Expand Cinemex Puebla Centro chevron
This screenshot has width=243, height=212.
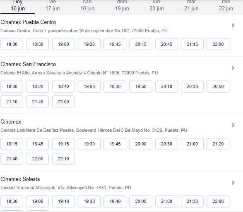pos(233,26)
